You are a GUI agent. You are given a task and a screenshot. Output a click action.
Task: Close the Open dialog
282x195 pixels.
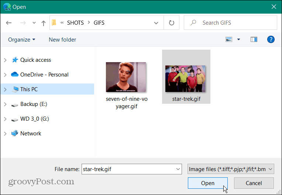274,7
